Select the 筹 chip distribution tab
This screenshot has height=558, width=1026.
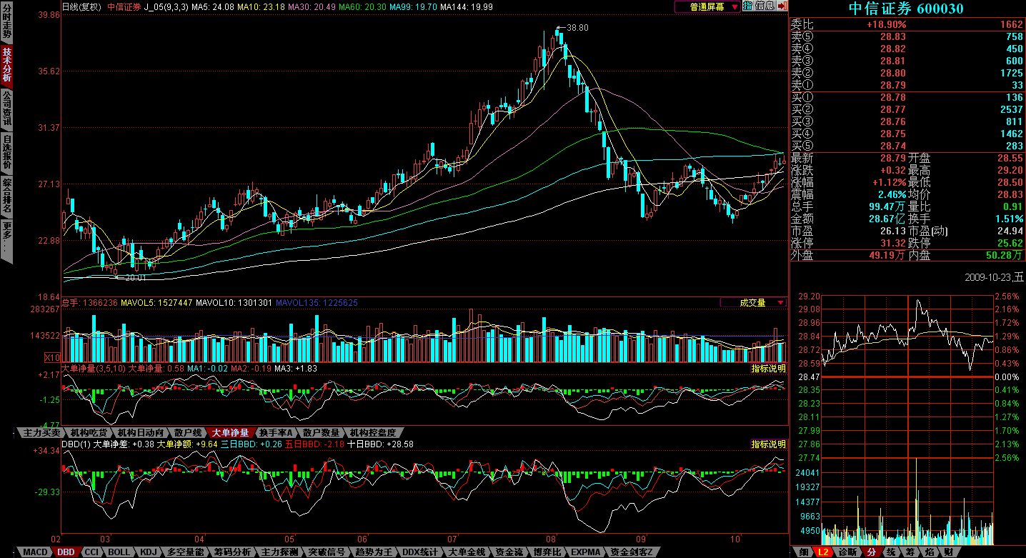910,552
